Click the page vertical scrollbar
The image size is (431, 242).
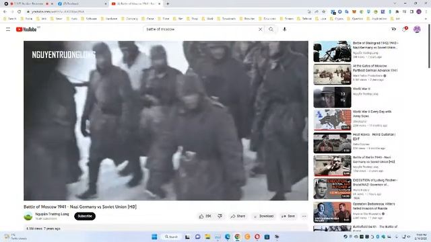pyautogui.click(x=429, y=46)
